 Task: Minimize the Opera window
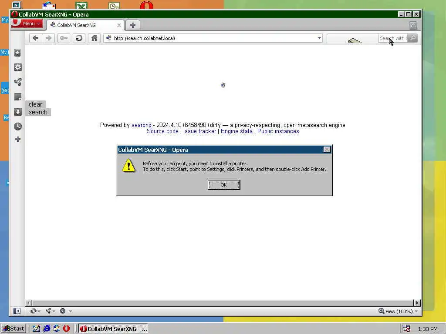401,14
